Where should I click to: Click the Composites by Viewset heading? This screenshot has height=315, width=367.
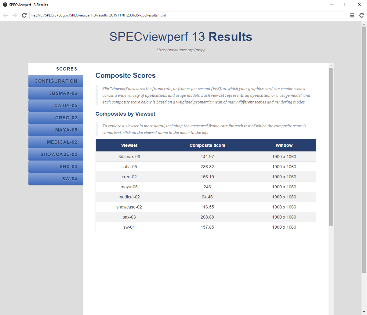[125, 114]
